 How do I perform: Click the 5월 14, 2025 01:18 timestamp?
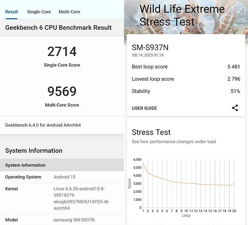(148, 55)
